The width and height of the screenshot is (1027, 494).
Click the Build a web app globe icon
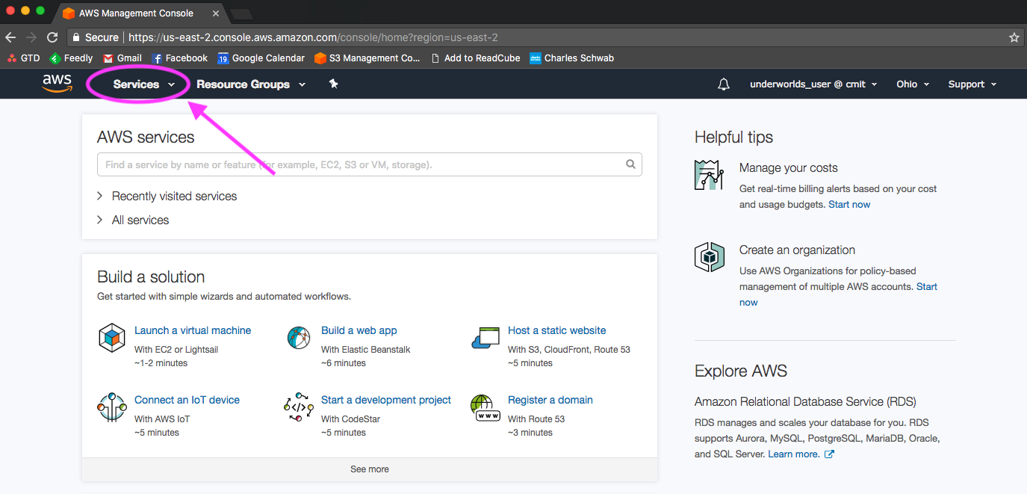click(299, 337)
